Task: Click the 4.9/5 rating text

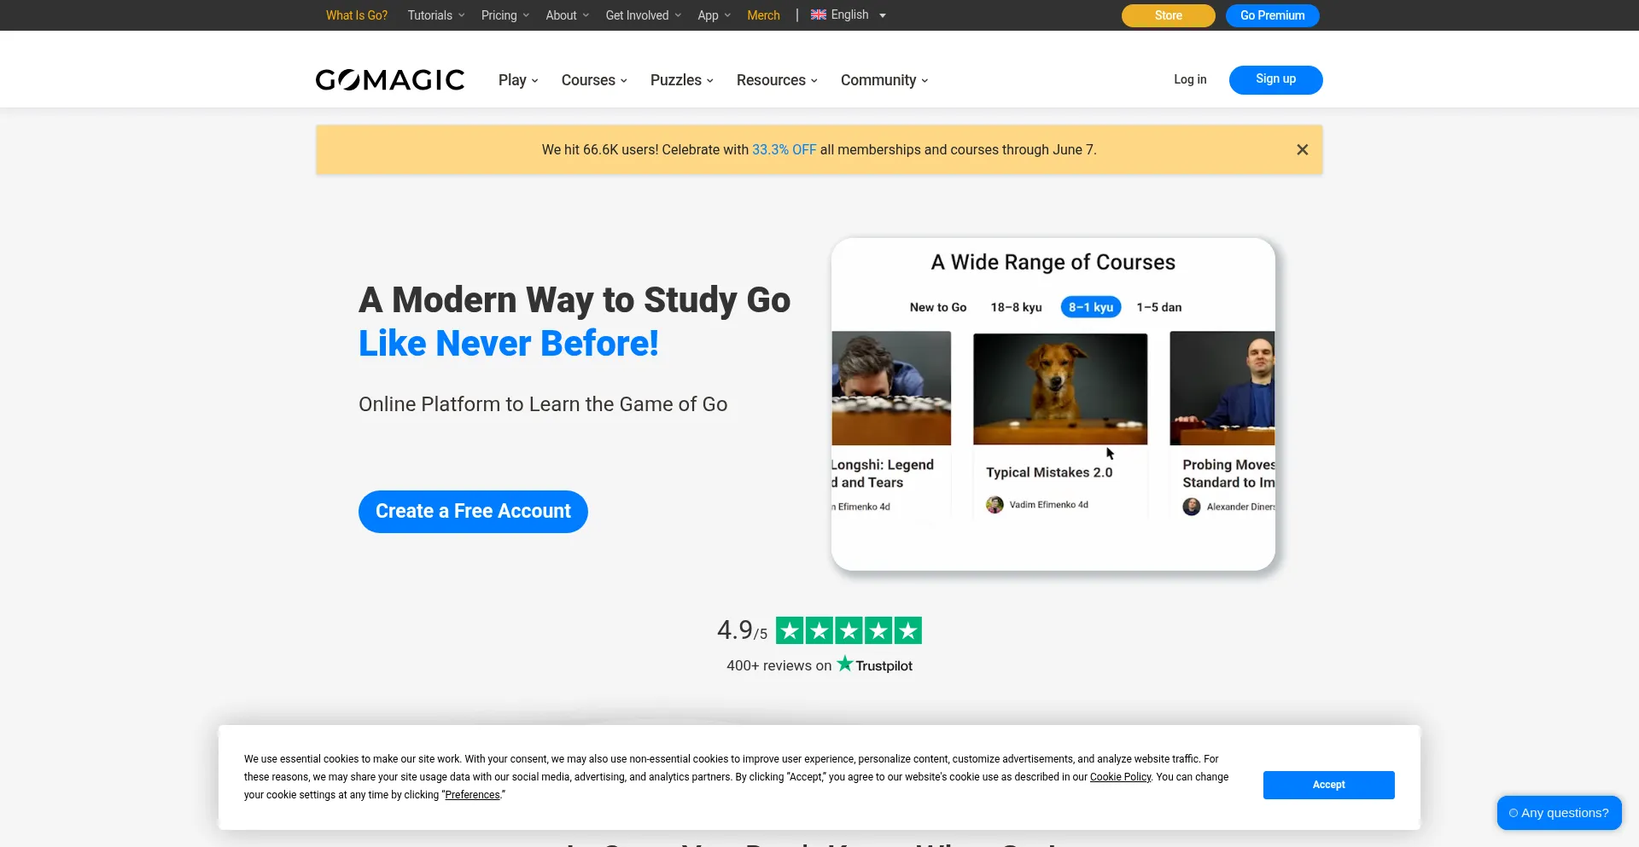Action: [742, 631]
